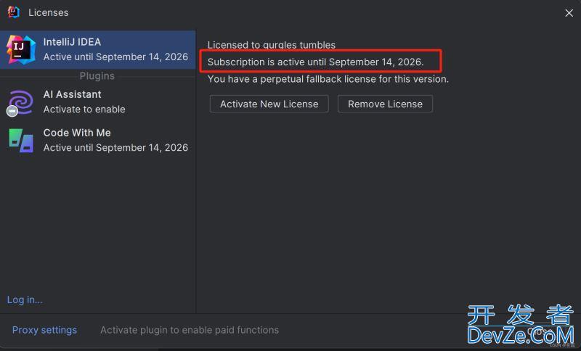This screenshot has height=351, width=581.
Task: Click 'Subscription is active until September 14, 2026.' text
Action: pyautogui.click(x=315, y=62)
